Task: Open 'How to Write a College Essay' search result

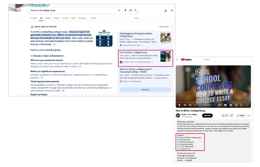Action: tap(133, 52)
